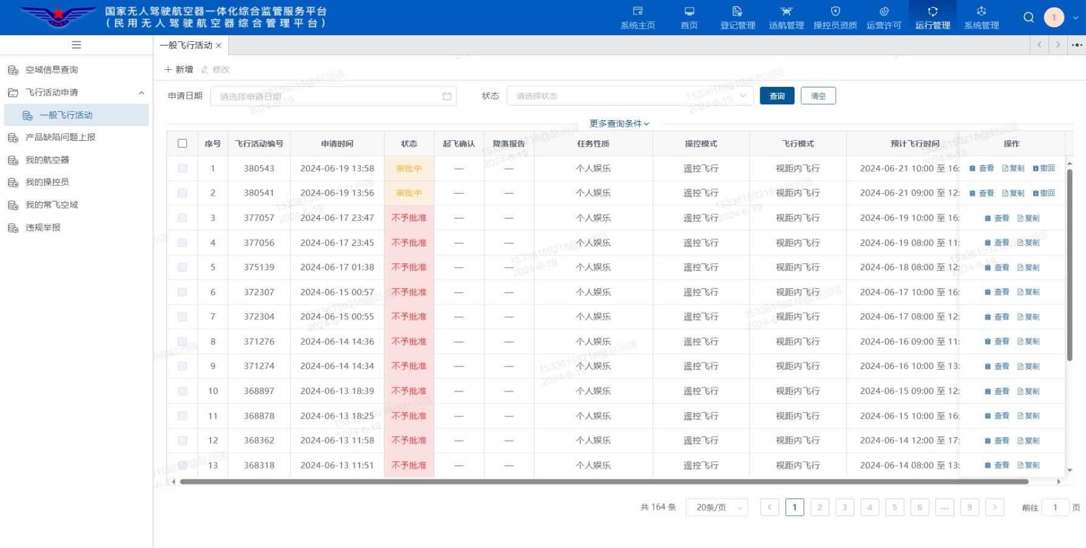The image size is (1086, 548).
Task: Copy record 377056 with 复制
Action: point(1028,243)
